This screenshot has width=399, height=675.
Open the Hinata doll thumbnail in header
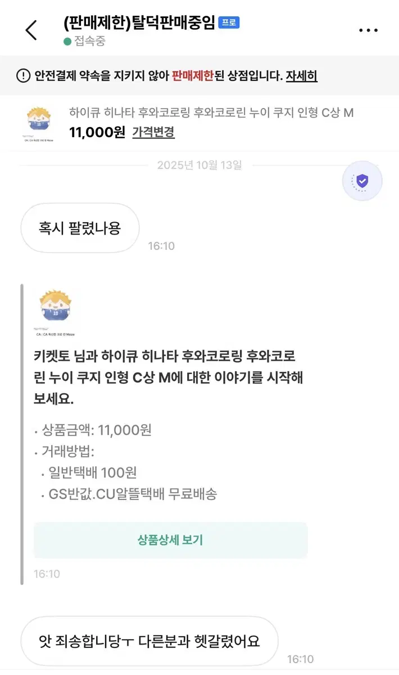click(39, 123)
